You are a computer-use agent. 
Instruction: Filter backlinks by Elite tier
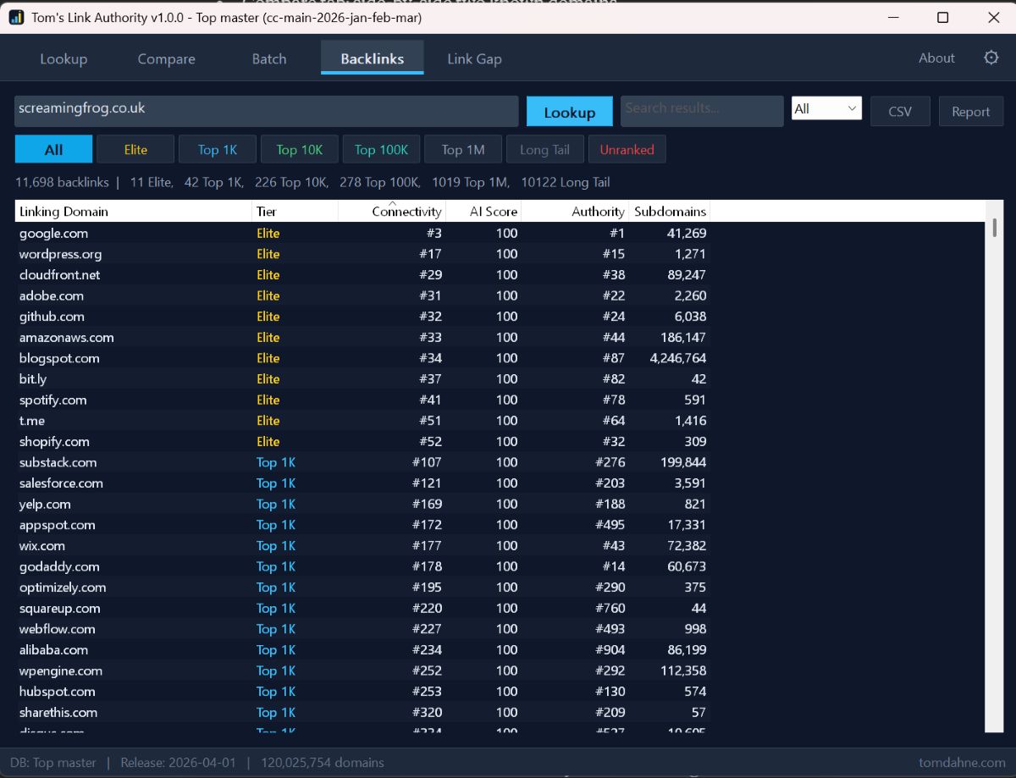point(135,148)
